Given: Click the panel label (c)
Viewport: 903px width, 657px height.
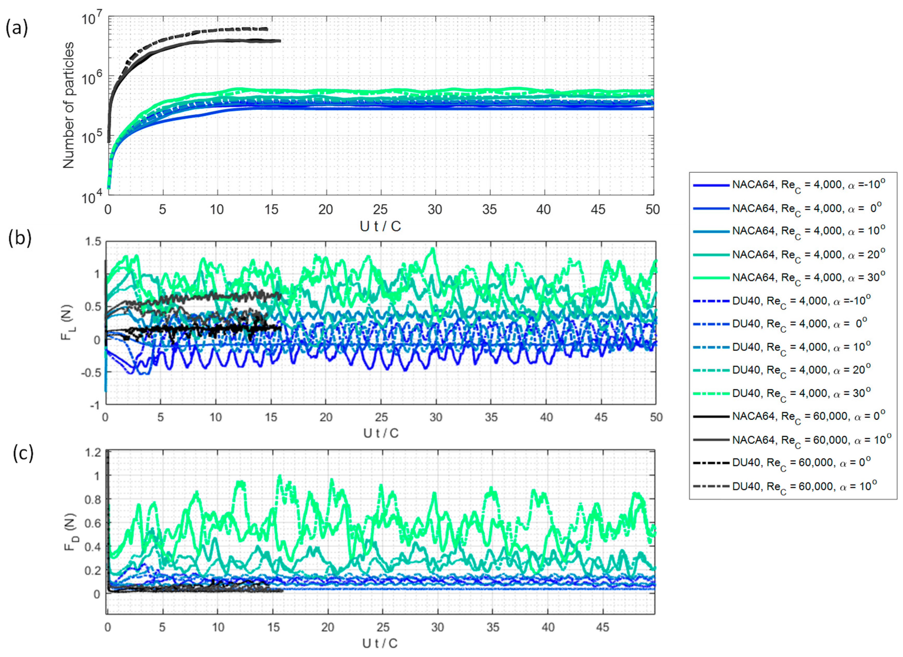Looking at the screenshot, I should click(23, 454).
